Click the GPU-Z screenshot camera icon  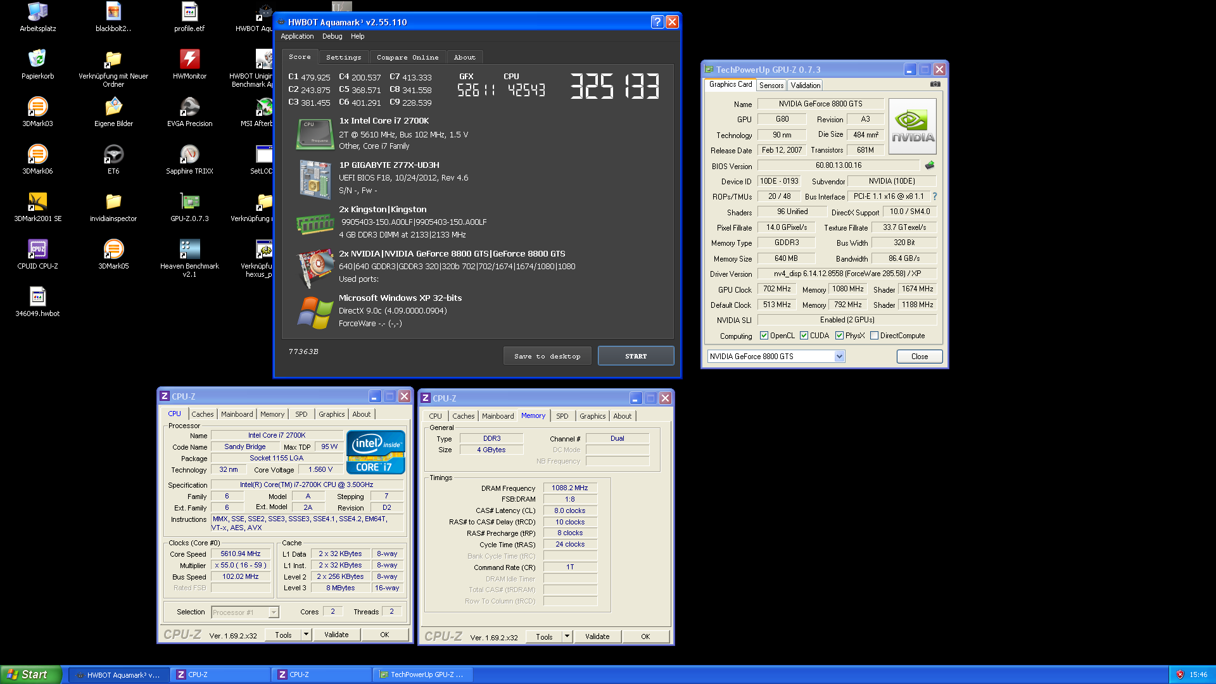(x=935, y=84)
